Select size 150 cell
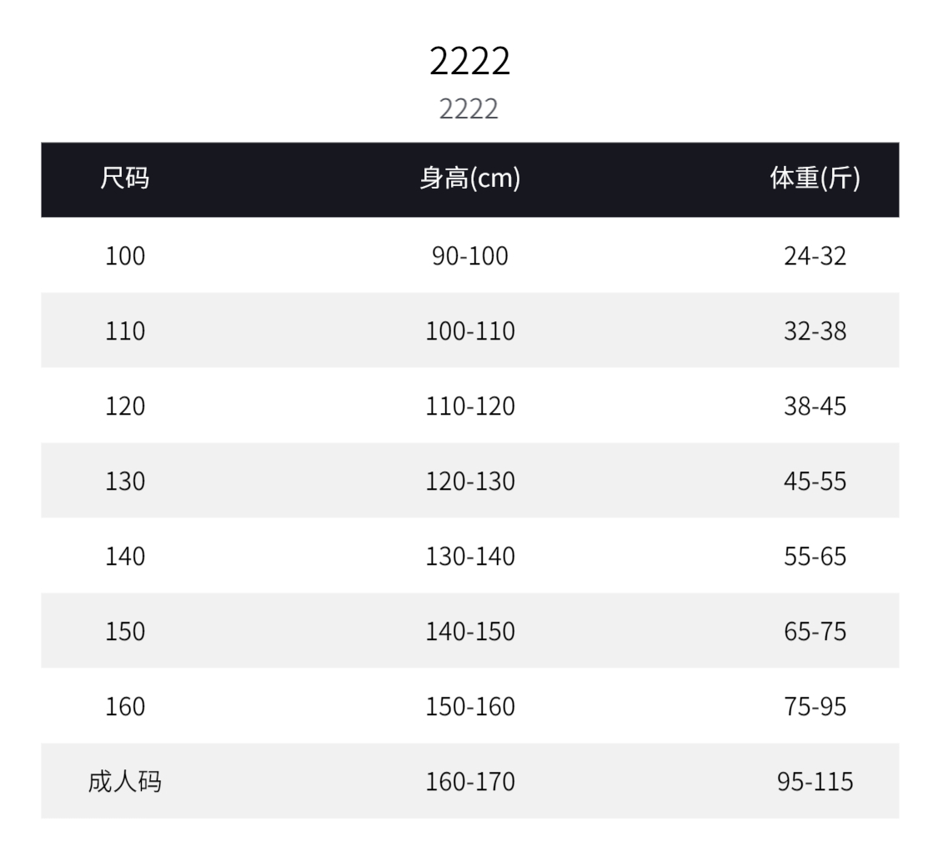This screenshot has width=938, height=857. (x=125, y=632)
